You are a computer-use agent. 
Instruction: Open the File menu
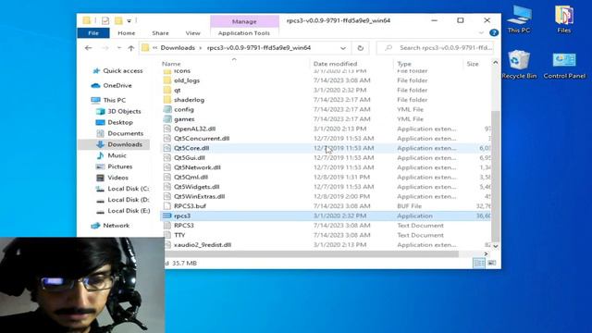(x=93, y=33)
